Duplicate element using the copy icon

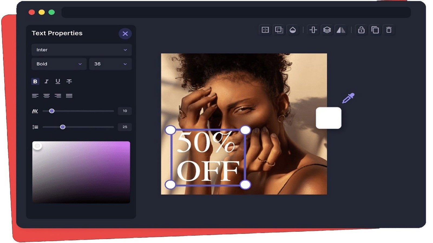pyautogui.click(x=375, y=30)
